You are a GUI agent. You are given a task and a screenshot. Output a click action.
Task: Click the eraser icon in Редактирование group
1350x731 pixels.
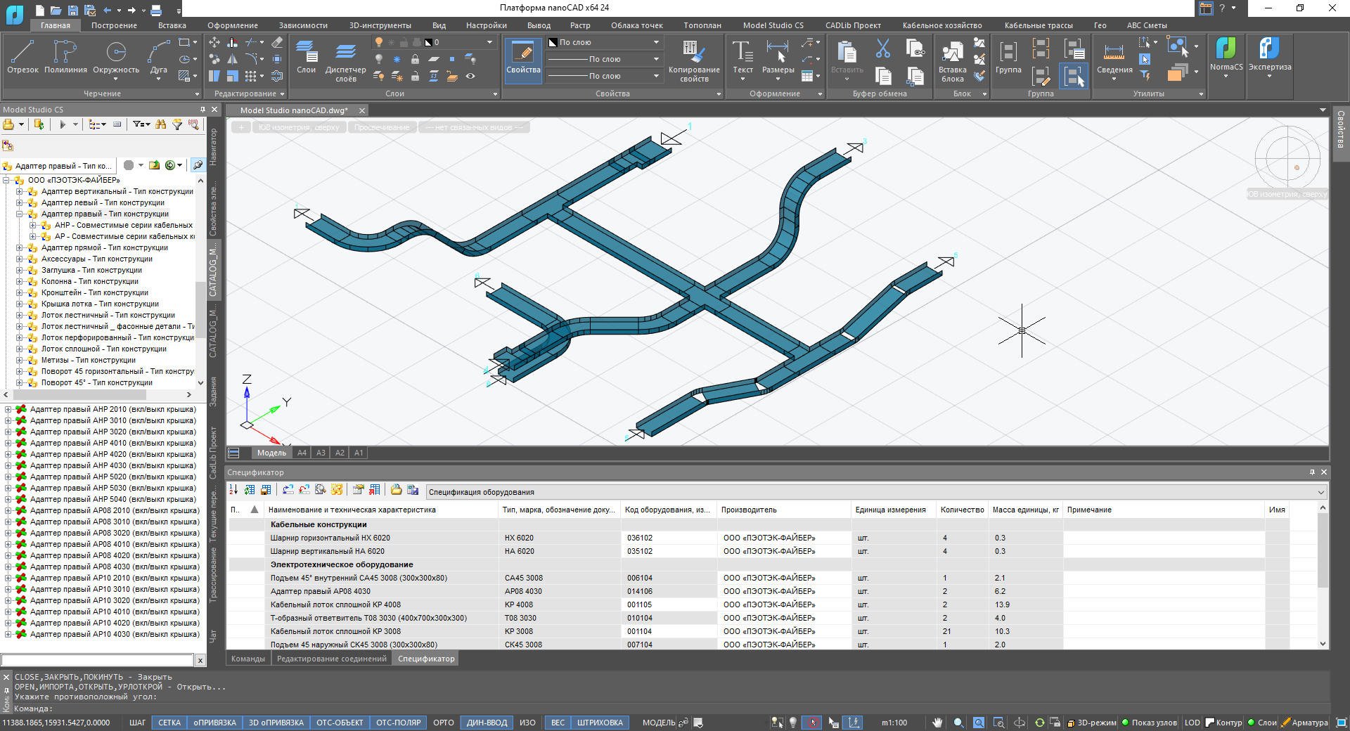pos(277,43)
